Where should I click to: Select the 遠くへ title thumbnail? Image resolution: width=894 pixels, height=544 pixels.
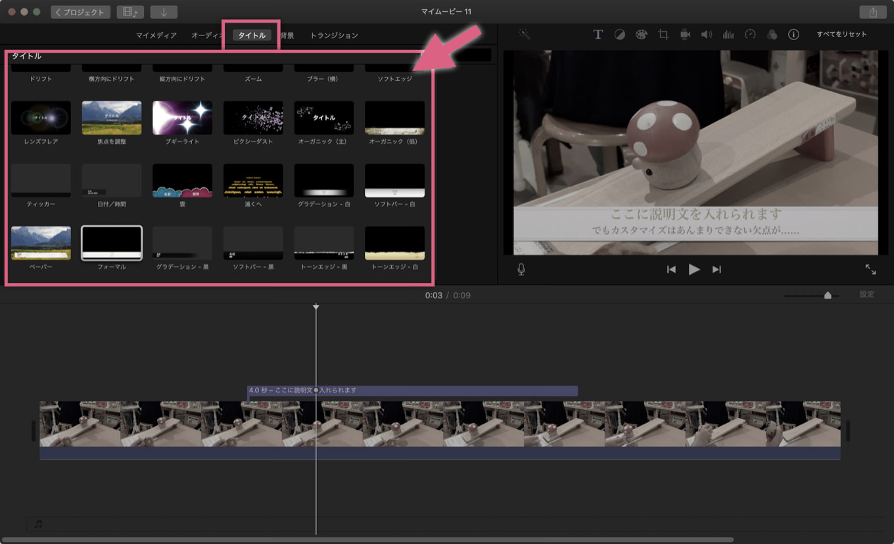[x=253, y=181]
